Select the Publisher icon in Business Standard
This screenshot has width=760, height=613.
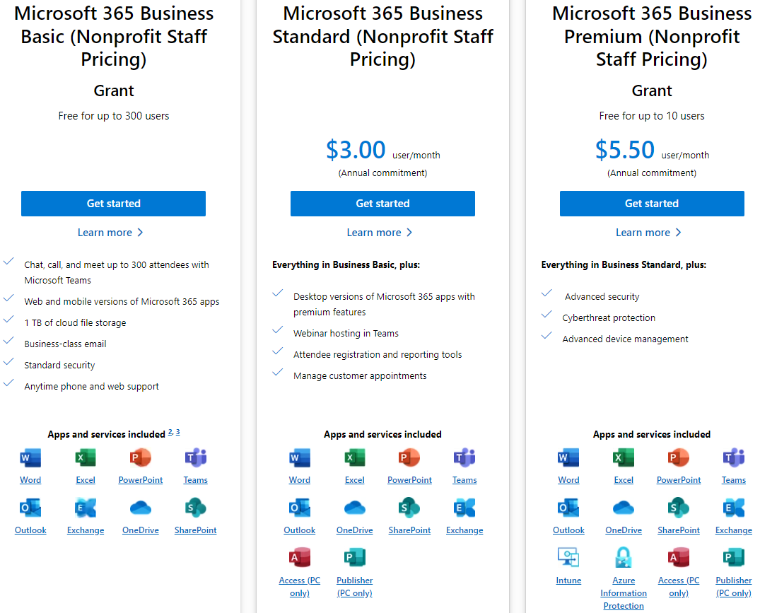[x=355, y=558]
